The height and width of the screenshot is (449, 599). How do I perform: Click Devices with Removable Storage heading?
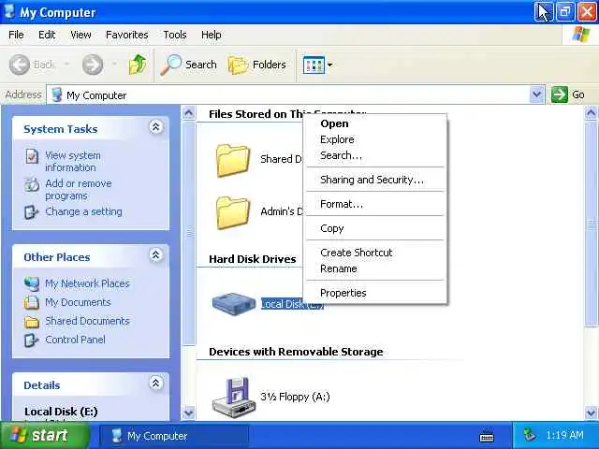click(x=296, y=352)
